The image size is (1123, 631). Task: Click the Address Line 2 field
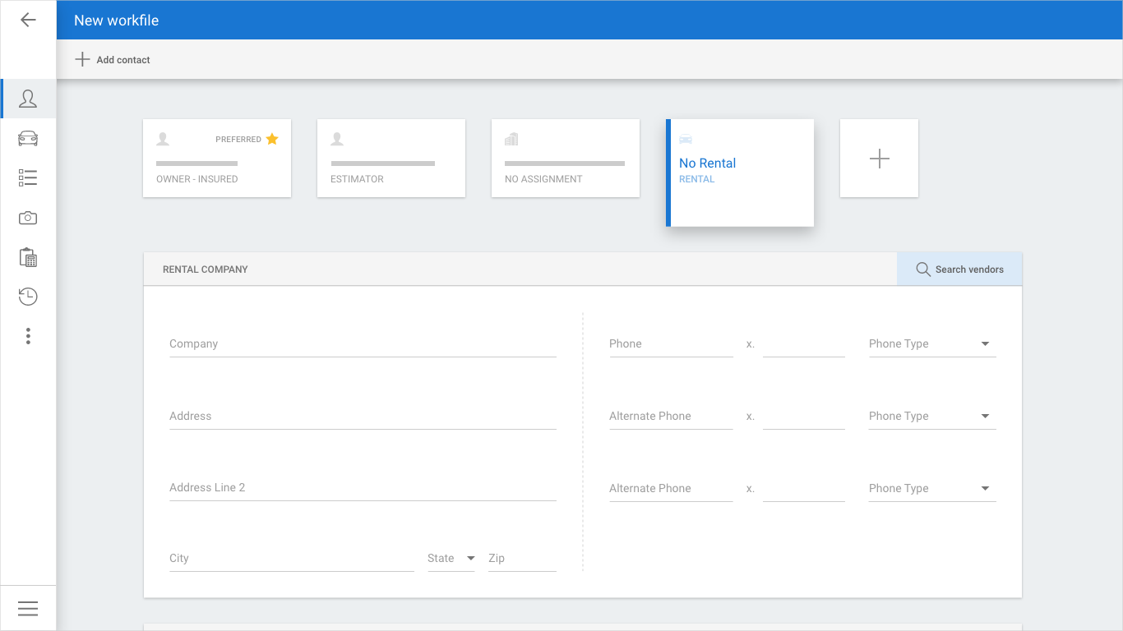click(363, 488)
